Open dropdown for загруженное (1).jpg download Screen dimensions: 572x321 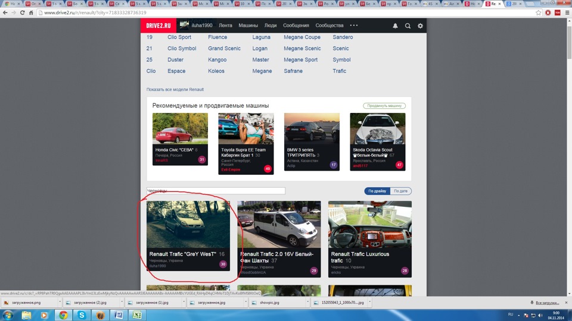tap(184, 302)
